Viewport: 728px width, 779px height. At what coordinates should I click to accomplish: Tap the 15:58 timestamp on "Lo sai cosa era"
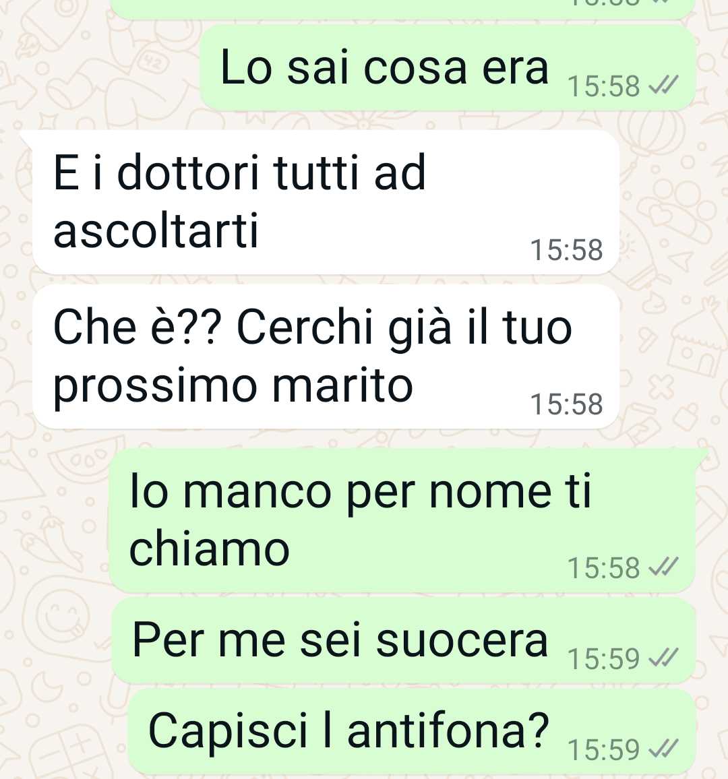coord(603,86)
